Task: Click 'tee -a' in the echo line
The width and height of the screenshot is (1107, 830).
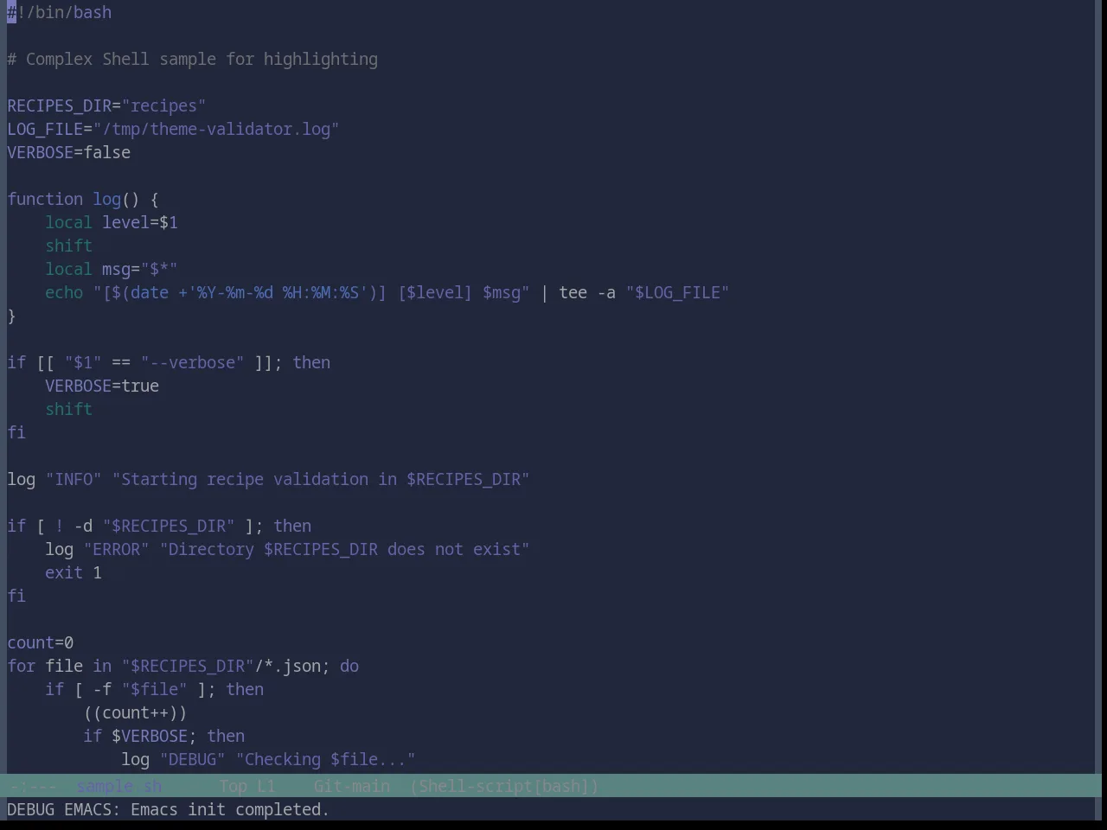Action: tap(587, 293)
